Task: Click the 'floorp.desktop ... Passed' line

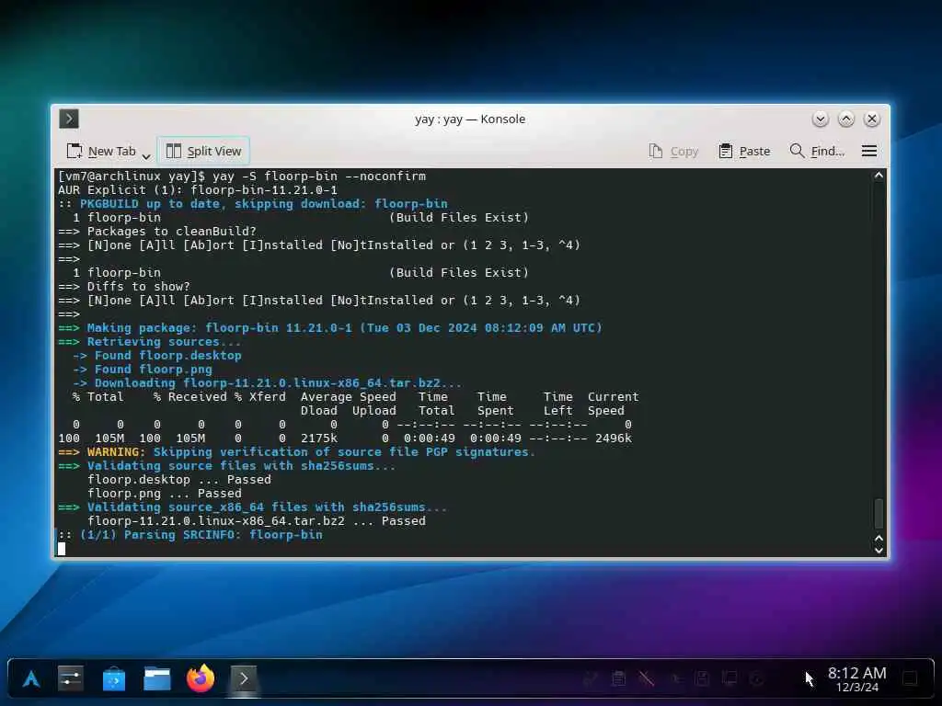Action: [179, 480]
